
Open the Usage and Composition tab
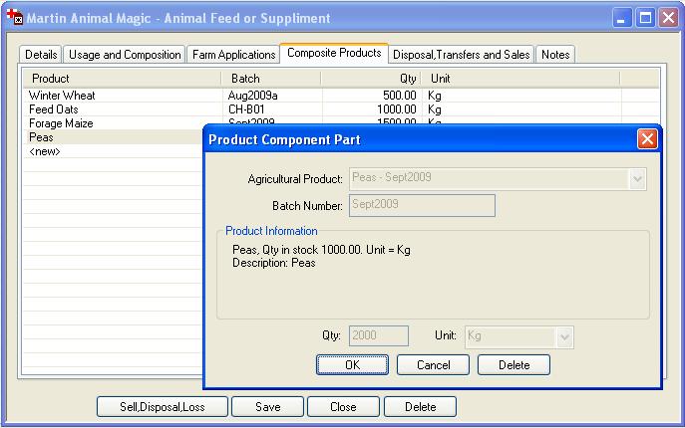[125, 55]
